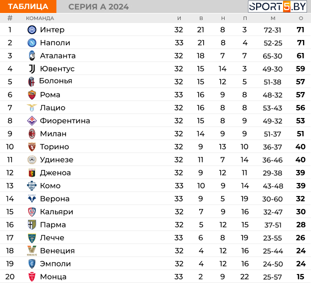The height and width of the screenshot is (283, 311).
Task: Open the SPORT5.BY site logo
Action: pyautogui.click(x=278, y=6)
